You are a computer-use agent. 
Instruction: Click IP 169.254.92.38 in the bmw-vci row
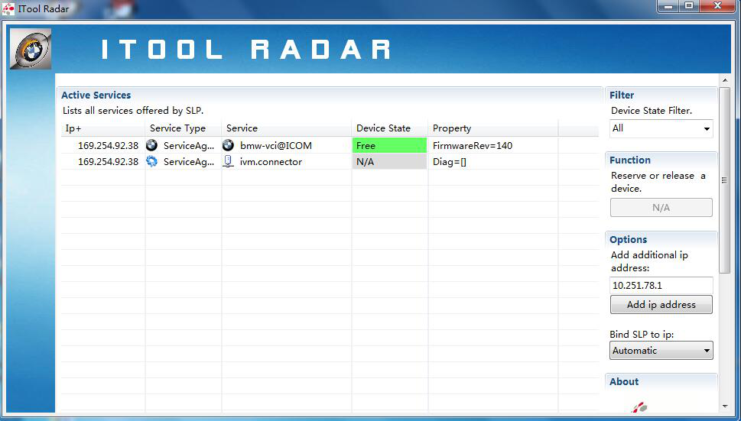(x=109, y=146)
